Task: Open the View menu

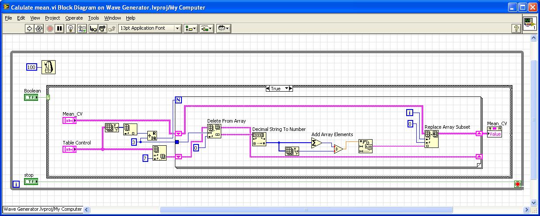Action: coord(35,18)
